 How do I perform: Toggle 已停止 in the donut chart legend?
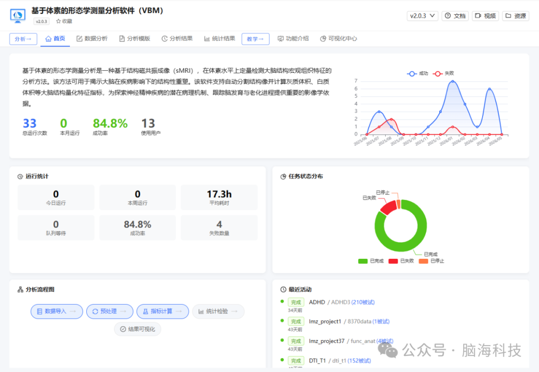431,261
